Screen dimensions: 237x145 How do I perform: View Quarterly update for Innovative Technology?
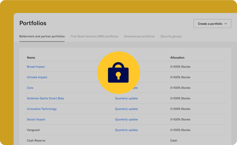pyautogui.click(x=126, y=109)
